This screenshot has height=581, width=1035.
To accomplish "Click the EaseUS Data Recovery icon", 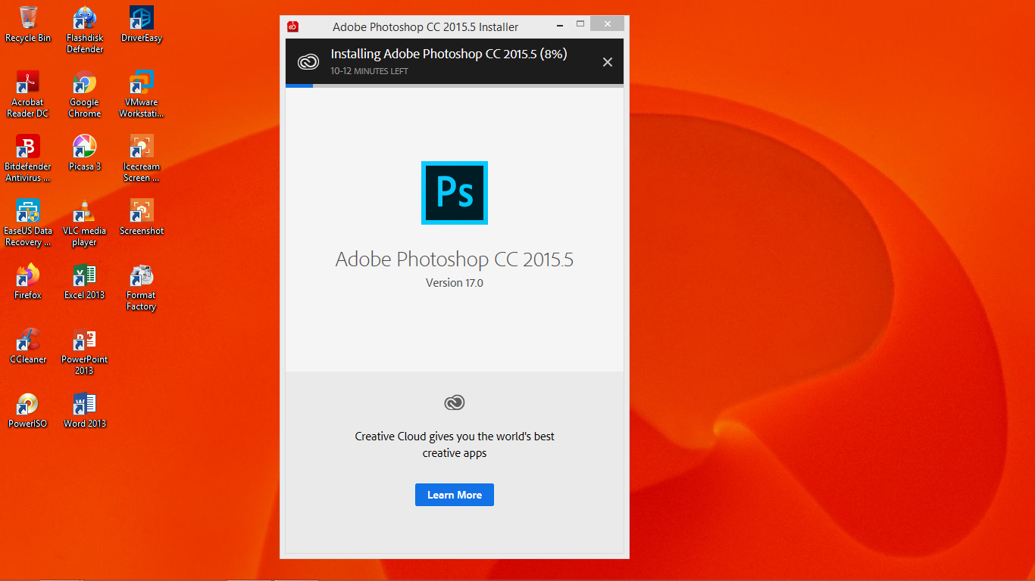I will pyautogui.click(x=28, y=222).
